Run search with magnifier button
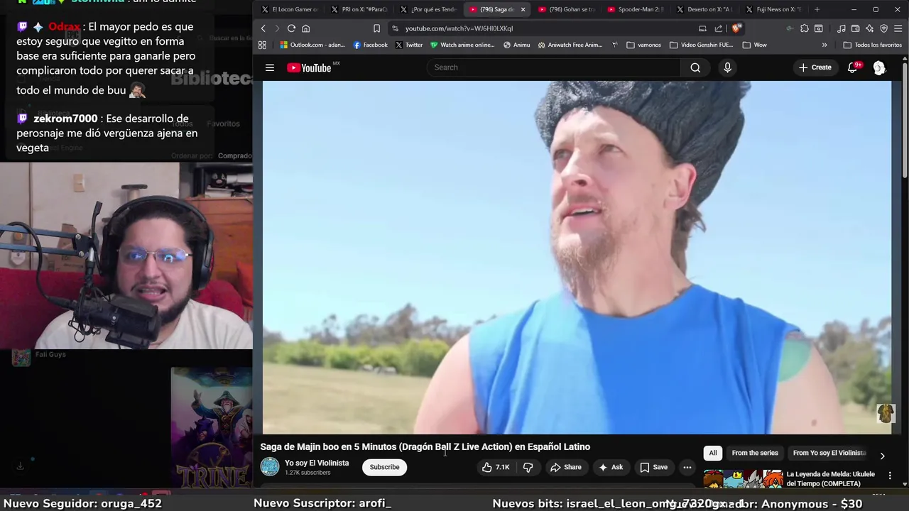 tap(695, 67)
